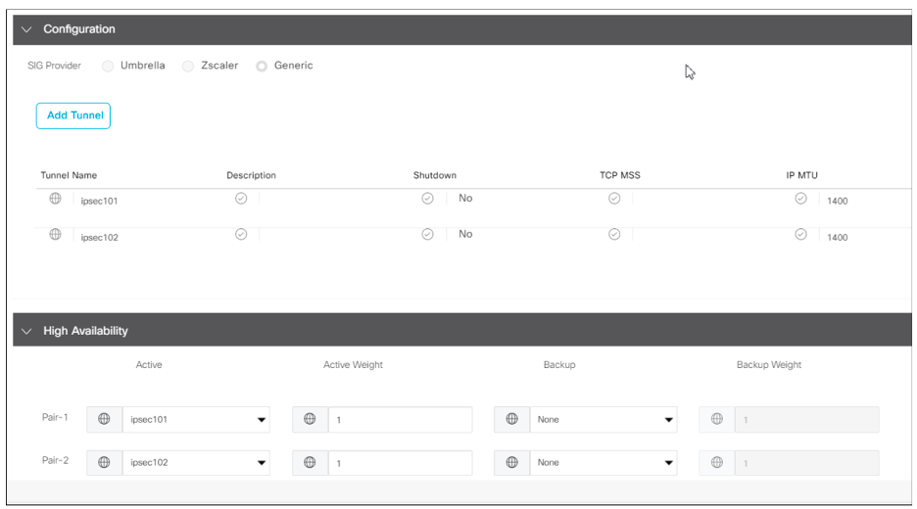Click checkmark icon in ipsec102 Shutdown column
Viewport: 917px width, 509px height.
tap(427, 235)
